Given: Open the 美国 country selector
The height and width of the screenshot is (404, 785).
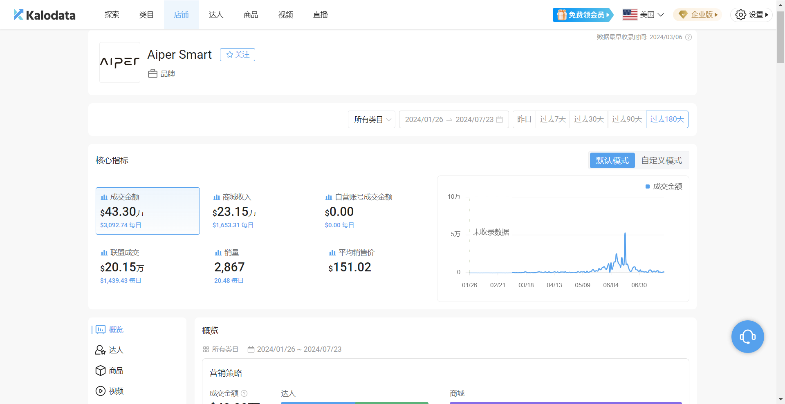Looking at the screenshot, I should pyautogui.click(x=643, y=15).
